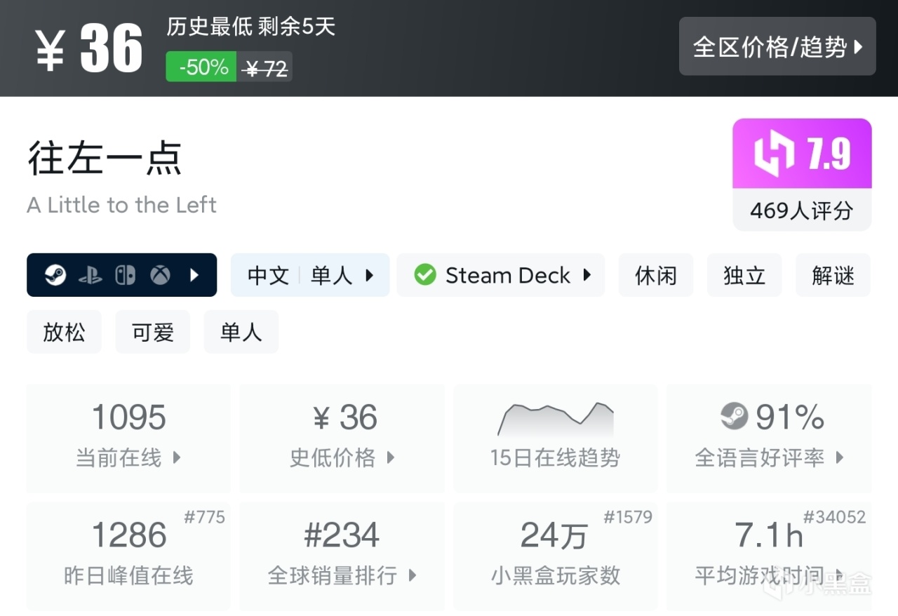Tap the 放松 tag
This screenshot has height=616, width=898.
[x=64, y=332]
